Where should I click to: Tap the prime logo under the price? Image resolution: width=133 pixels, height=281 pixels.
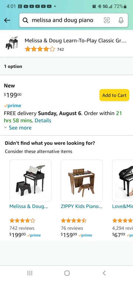tap(13, 106)
